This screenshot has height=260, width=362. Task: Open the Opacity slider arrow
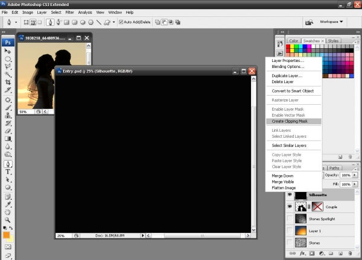tap(355, 175)
